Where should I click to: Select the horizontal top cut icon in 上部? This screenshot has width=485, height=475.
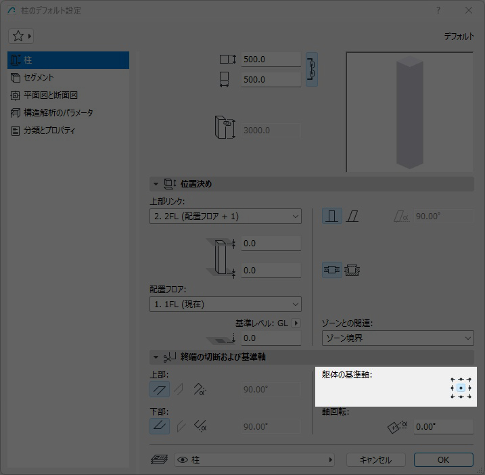tap(160, 389)
